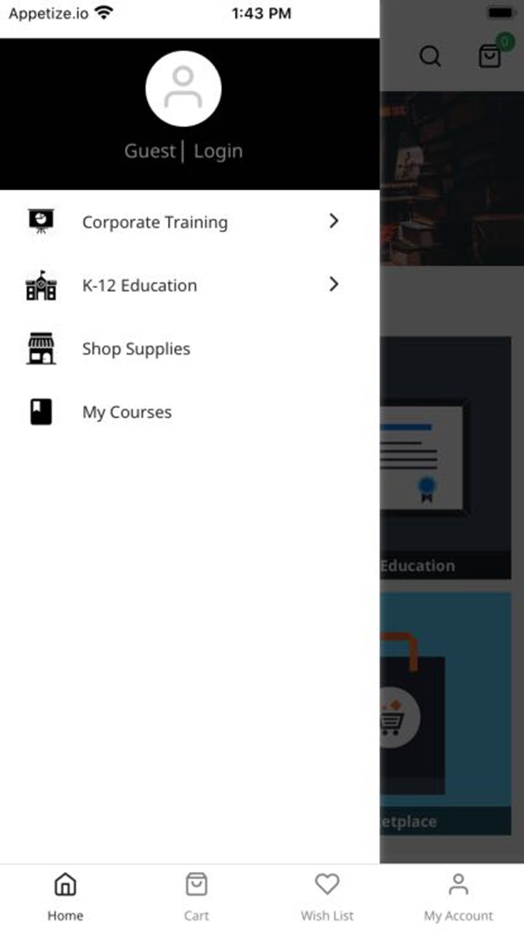Select the Education certificate tile
Viewport: 524px width, 932px height.
point(445,458)
